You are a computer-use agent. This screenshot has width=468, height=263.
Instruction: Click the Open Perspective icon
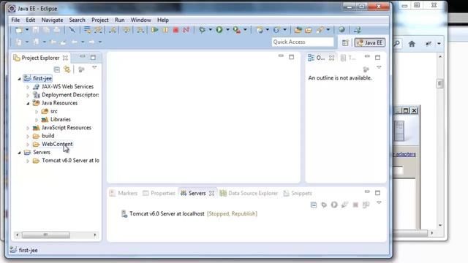345,42
